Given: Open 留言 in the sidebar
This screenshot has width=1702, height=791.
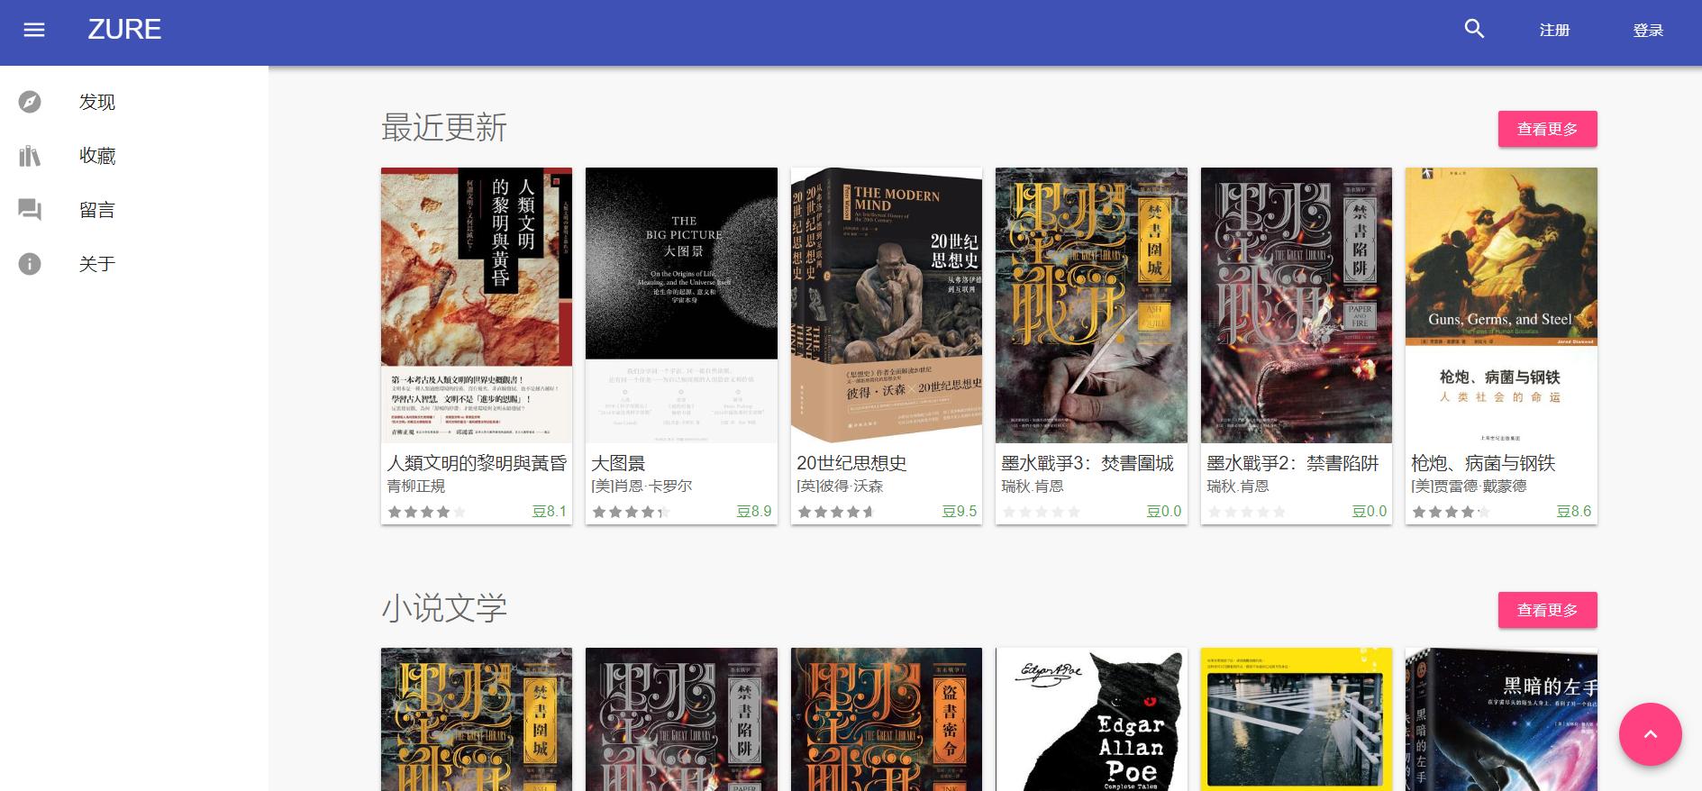Looking at the screenshot, I should tap(134, 210).
